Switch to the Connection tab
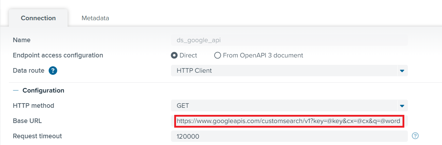The width and height of the screenshot is (442, 145). pyautogui.click(x=38, y=18)
